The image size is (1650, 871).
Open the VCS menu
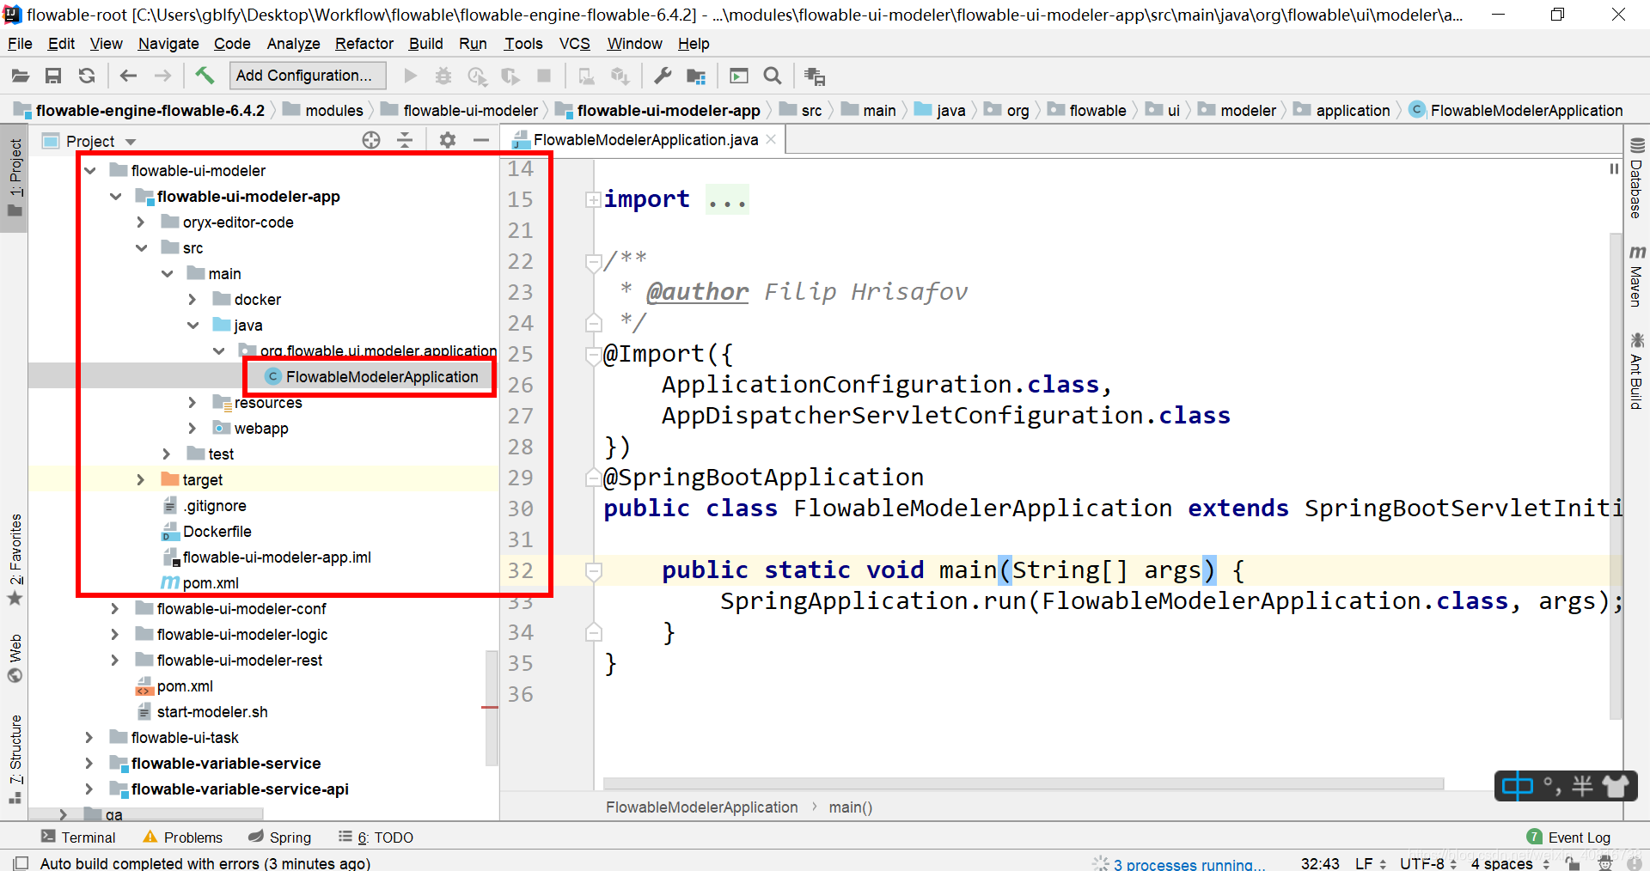click(x=574, y=44)
